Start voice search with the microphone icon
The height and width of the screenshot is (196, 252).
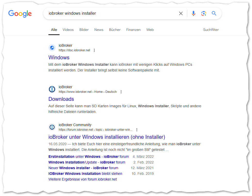pos(194,13)
